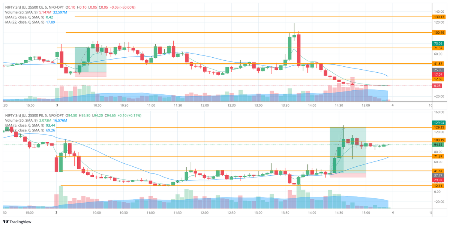Select the long position box on the PE chart
Screen dimensions: 450x227
[x=348, y=152]
